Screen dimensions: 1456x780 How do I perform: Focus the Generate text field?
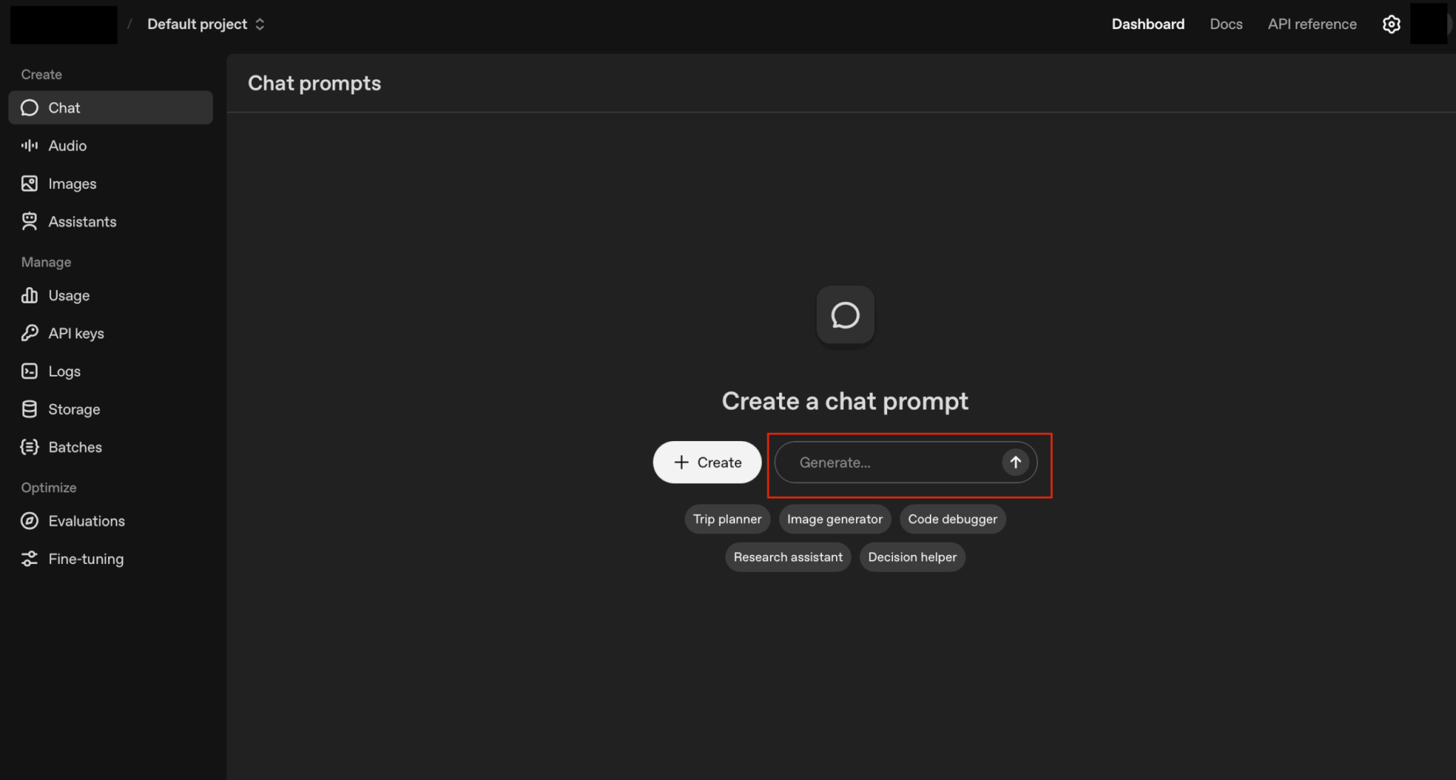click(889, 462)
